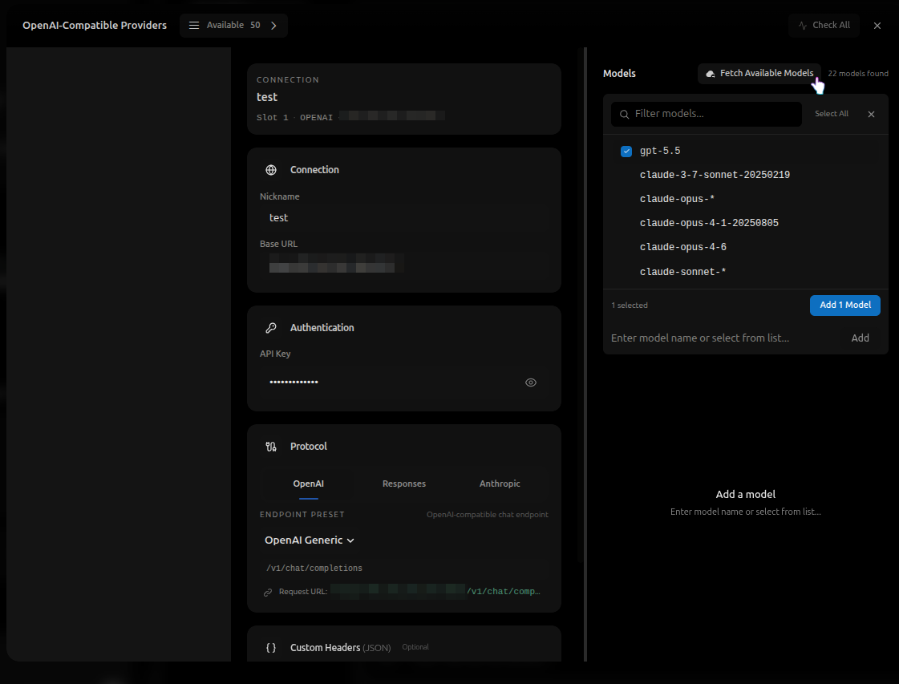The width and height of the screenshot is (899, 684).
Task: Select the claude-opus-* model entry
Action: [745, 199]
